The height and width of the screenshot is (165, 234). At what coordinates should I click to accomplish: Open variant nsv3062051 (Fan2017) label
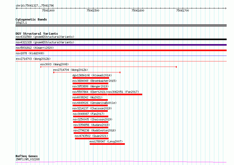pyautogui.click(x=123, y=92)
